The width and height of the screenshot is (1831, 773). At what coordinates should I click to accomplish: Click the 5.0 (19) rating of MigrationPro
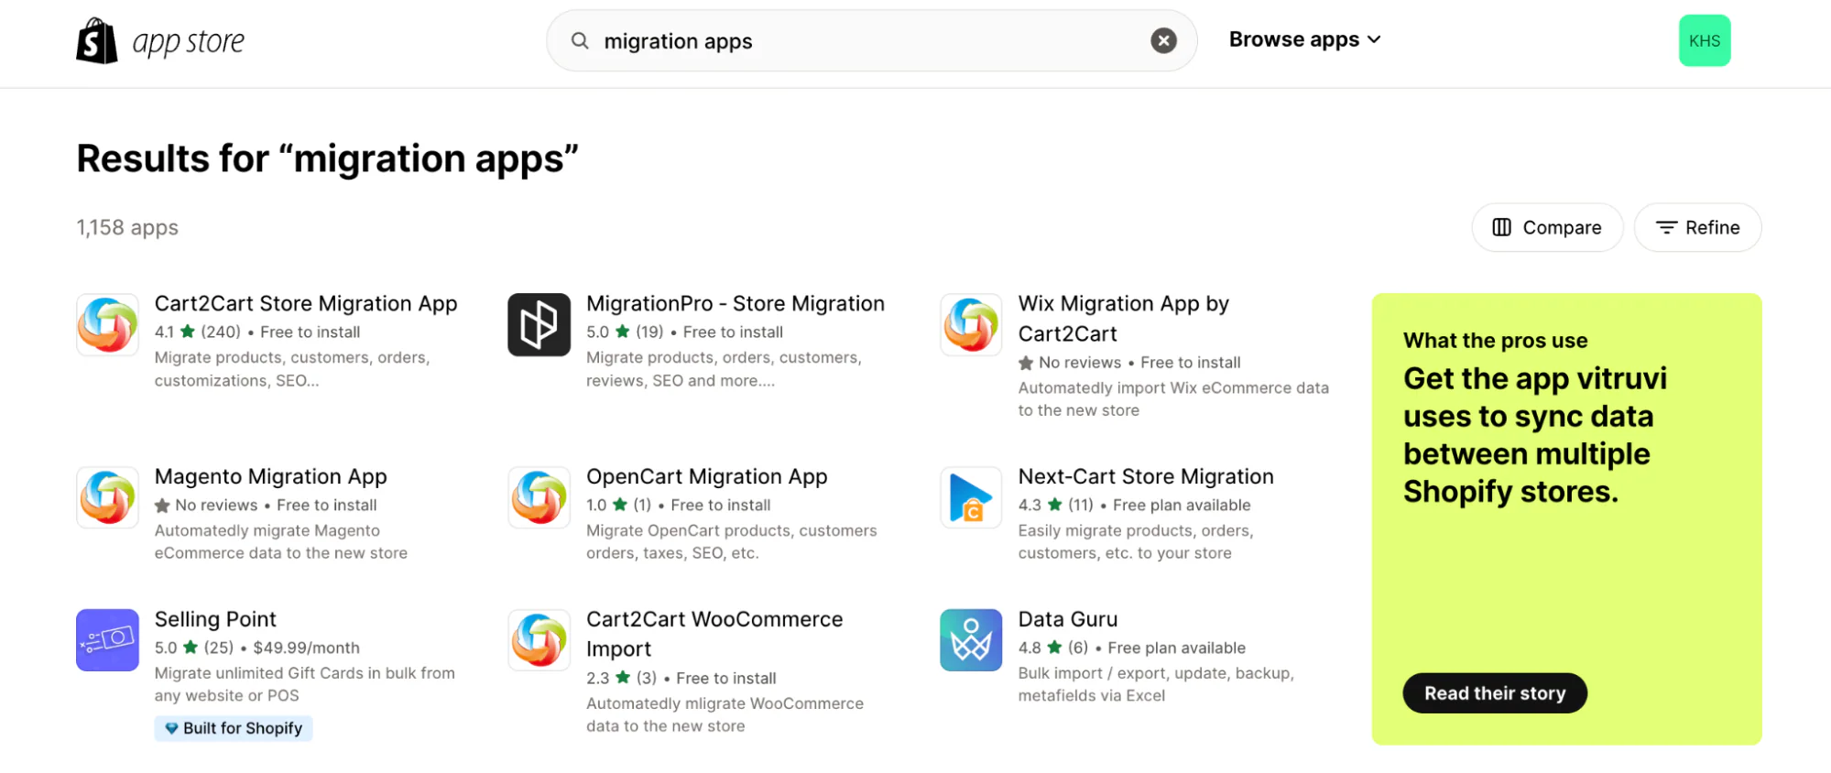click(x=625, y=332)
